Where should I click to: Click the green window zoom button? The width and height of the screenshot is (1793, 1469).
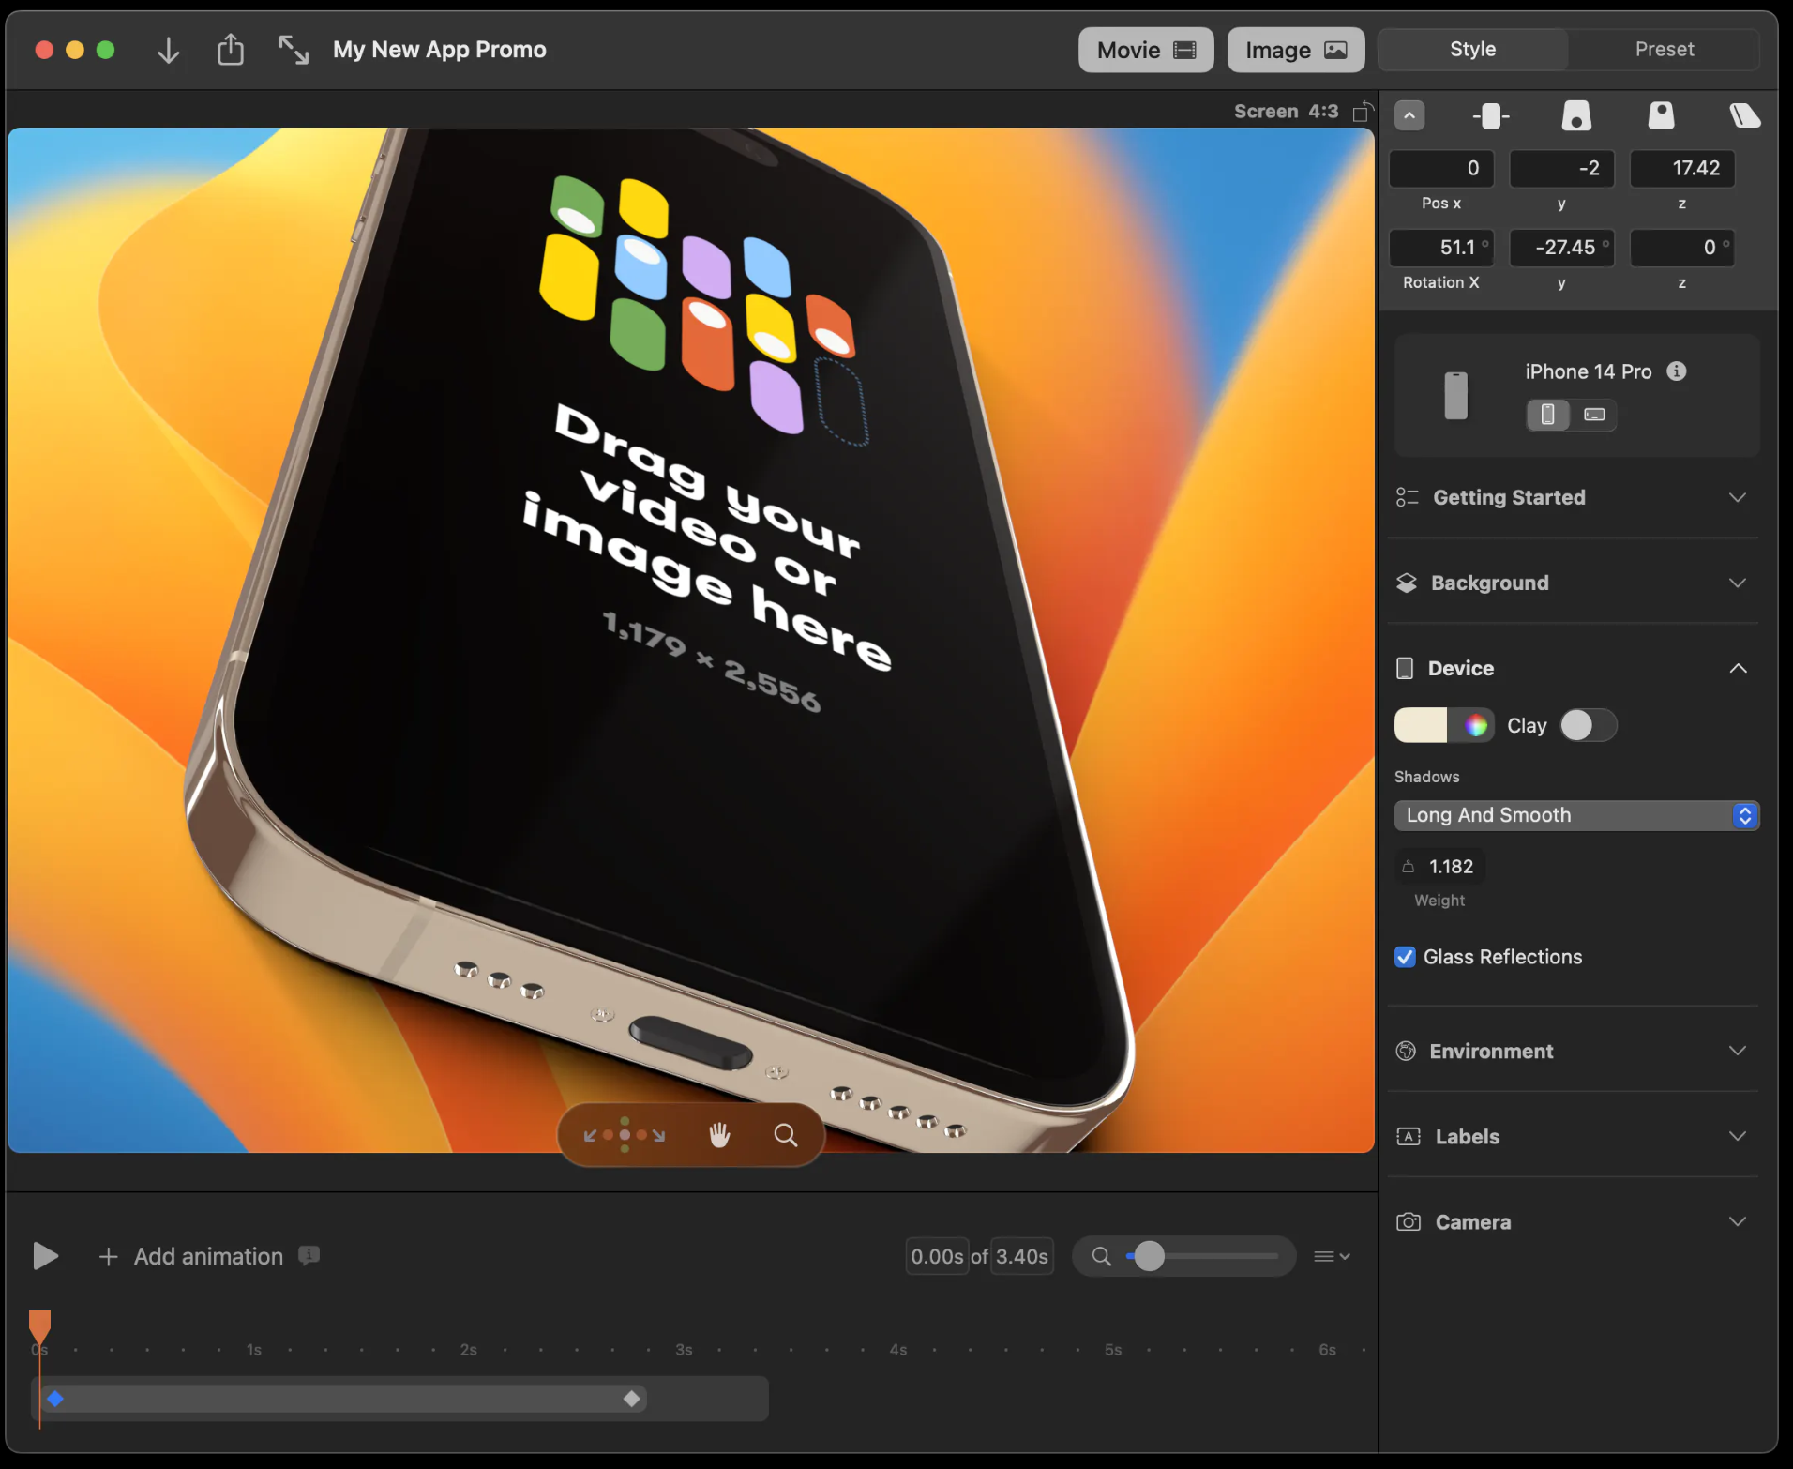(106, 50)
